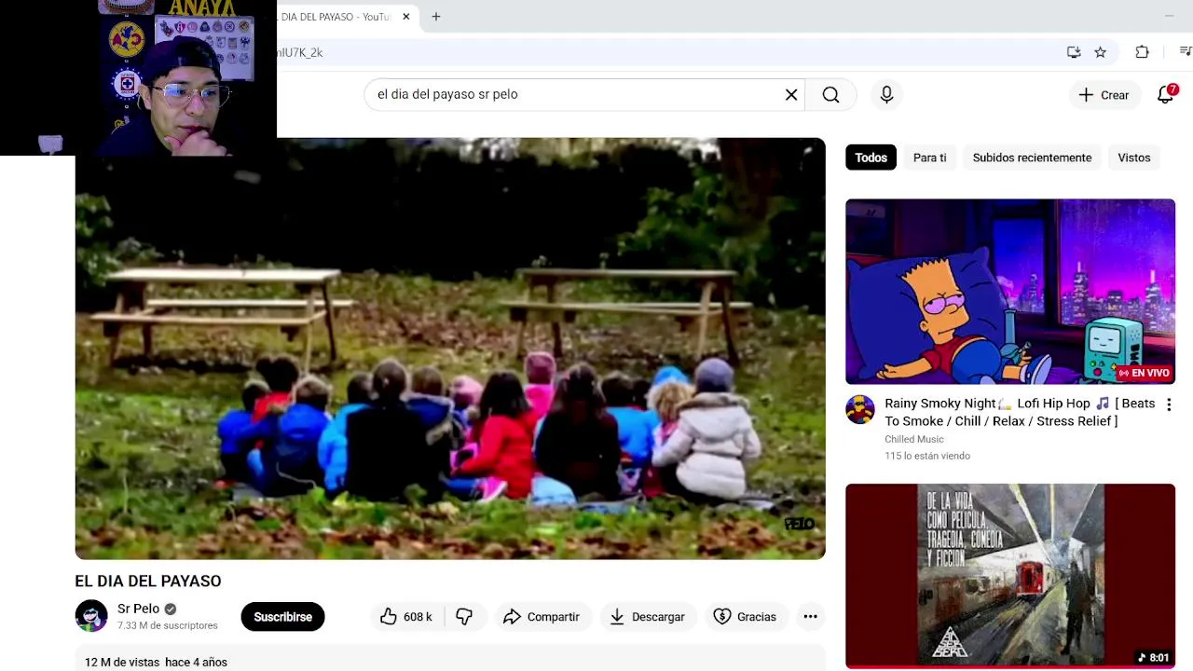This screenshot has width=1193, height=671.
Task: Open the Rainy Smoky Night video title
Action: (1019, 412)
